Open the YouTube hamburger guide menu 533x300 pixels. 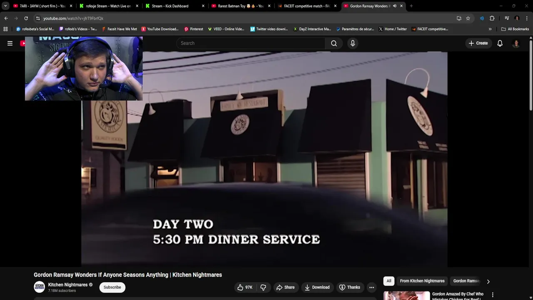point(10,43)
